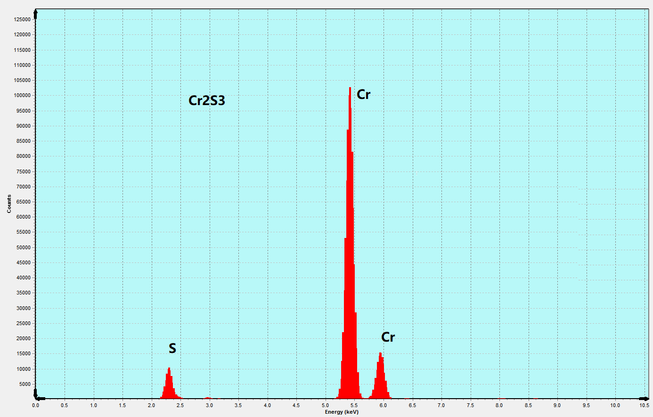
Task: Click the arrow at the top of the counts axis
Action: pos(36,12)
